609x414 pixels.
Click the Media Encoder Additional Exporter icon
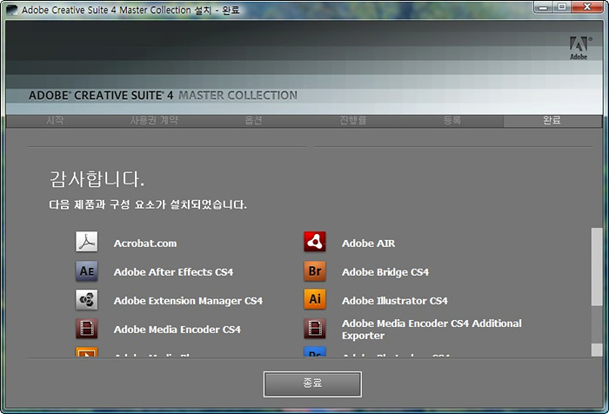(315, 329)
